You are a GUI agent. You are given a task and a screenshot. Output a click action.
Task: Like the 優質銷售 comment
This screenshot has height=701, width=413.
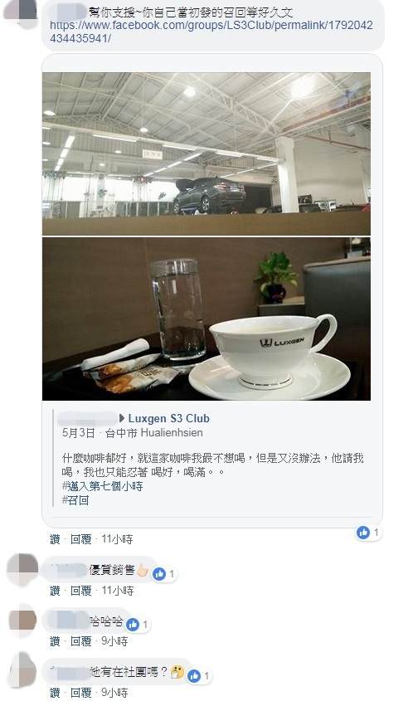point(55,591)
